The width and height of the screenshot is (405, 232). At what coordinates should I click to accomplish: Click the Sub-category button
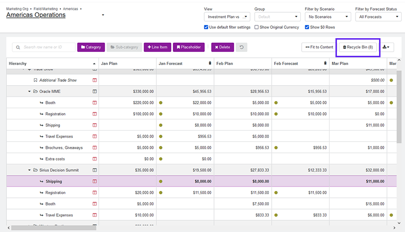pos(124,47)
